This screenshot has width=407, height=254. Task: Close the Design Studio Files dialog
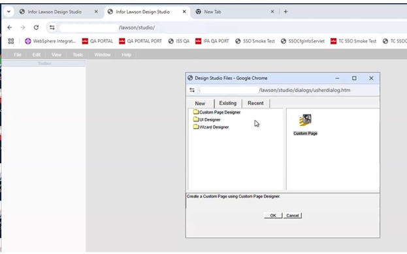click(371, 78)
